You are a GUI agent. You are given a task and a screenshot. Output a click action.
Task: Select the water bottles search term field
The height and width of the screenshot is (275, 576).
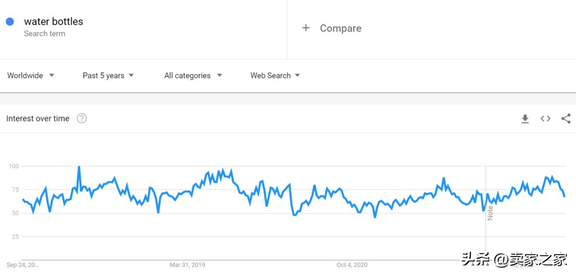pyautogui.click(x=53, y=22)
